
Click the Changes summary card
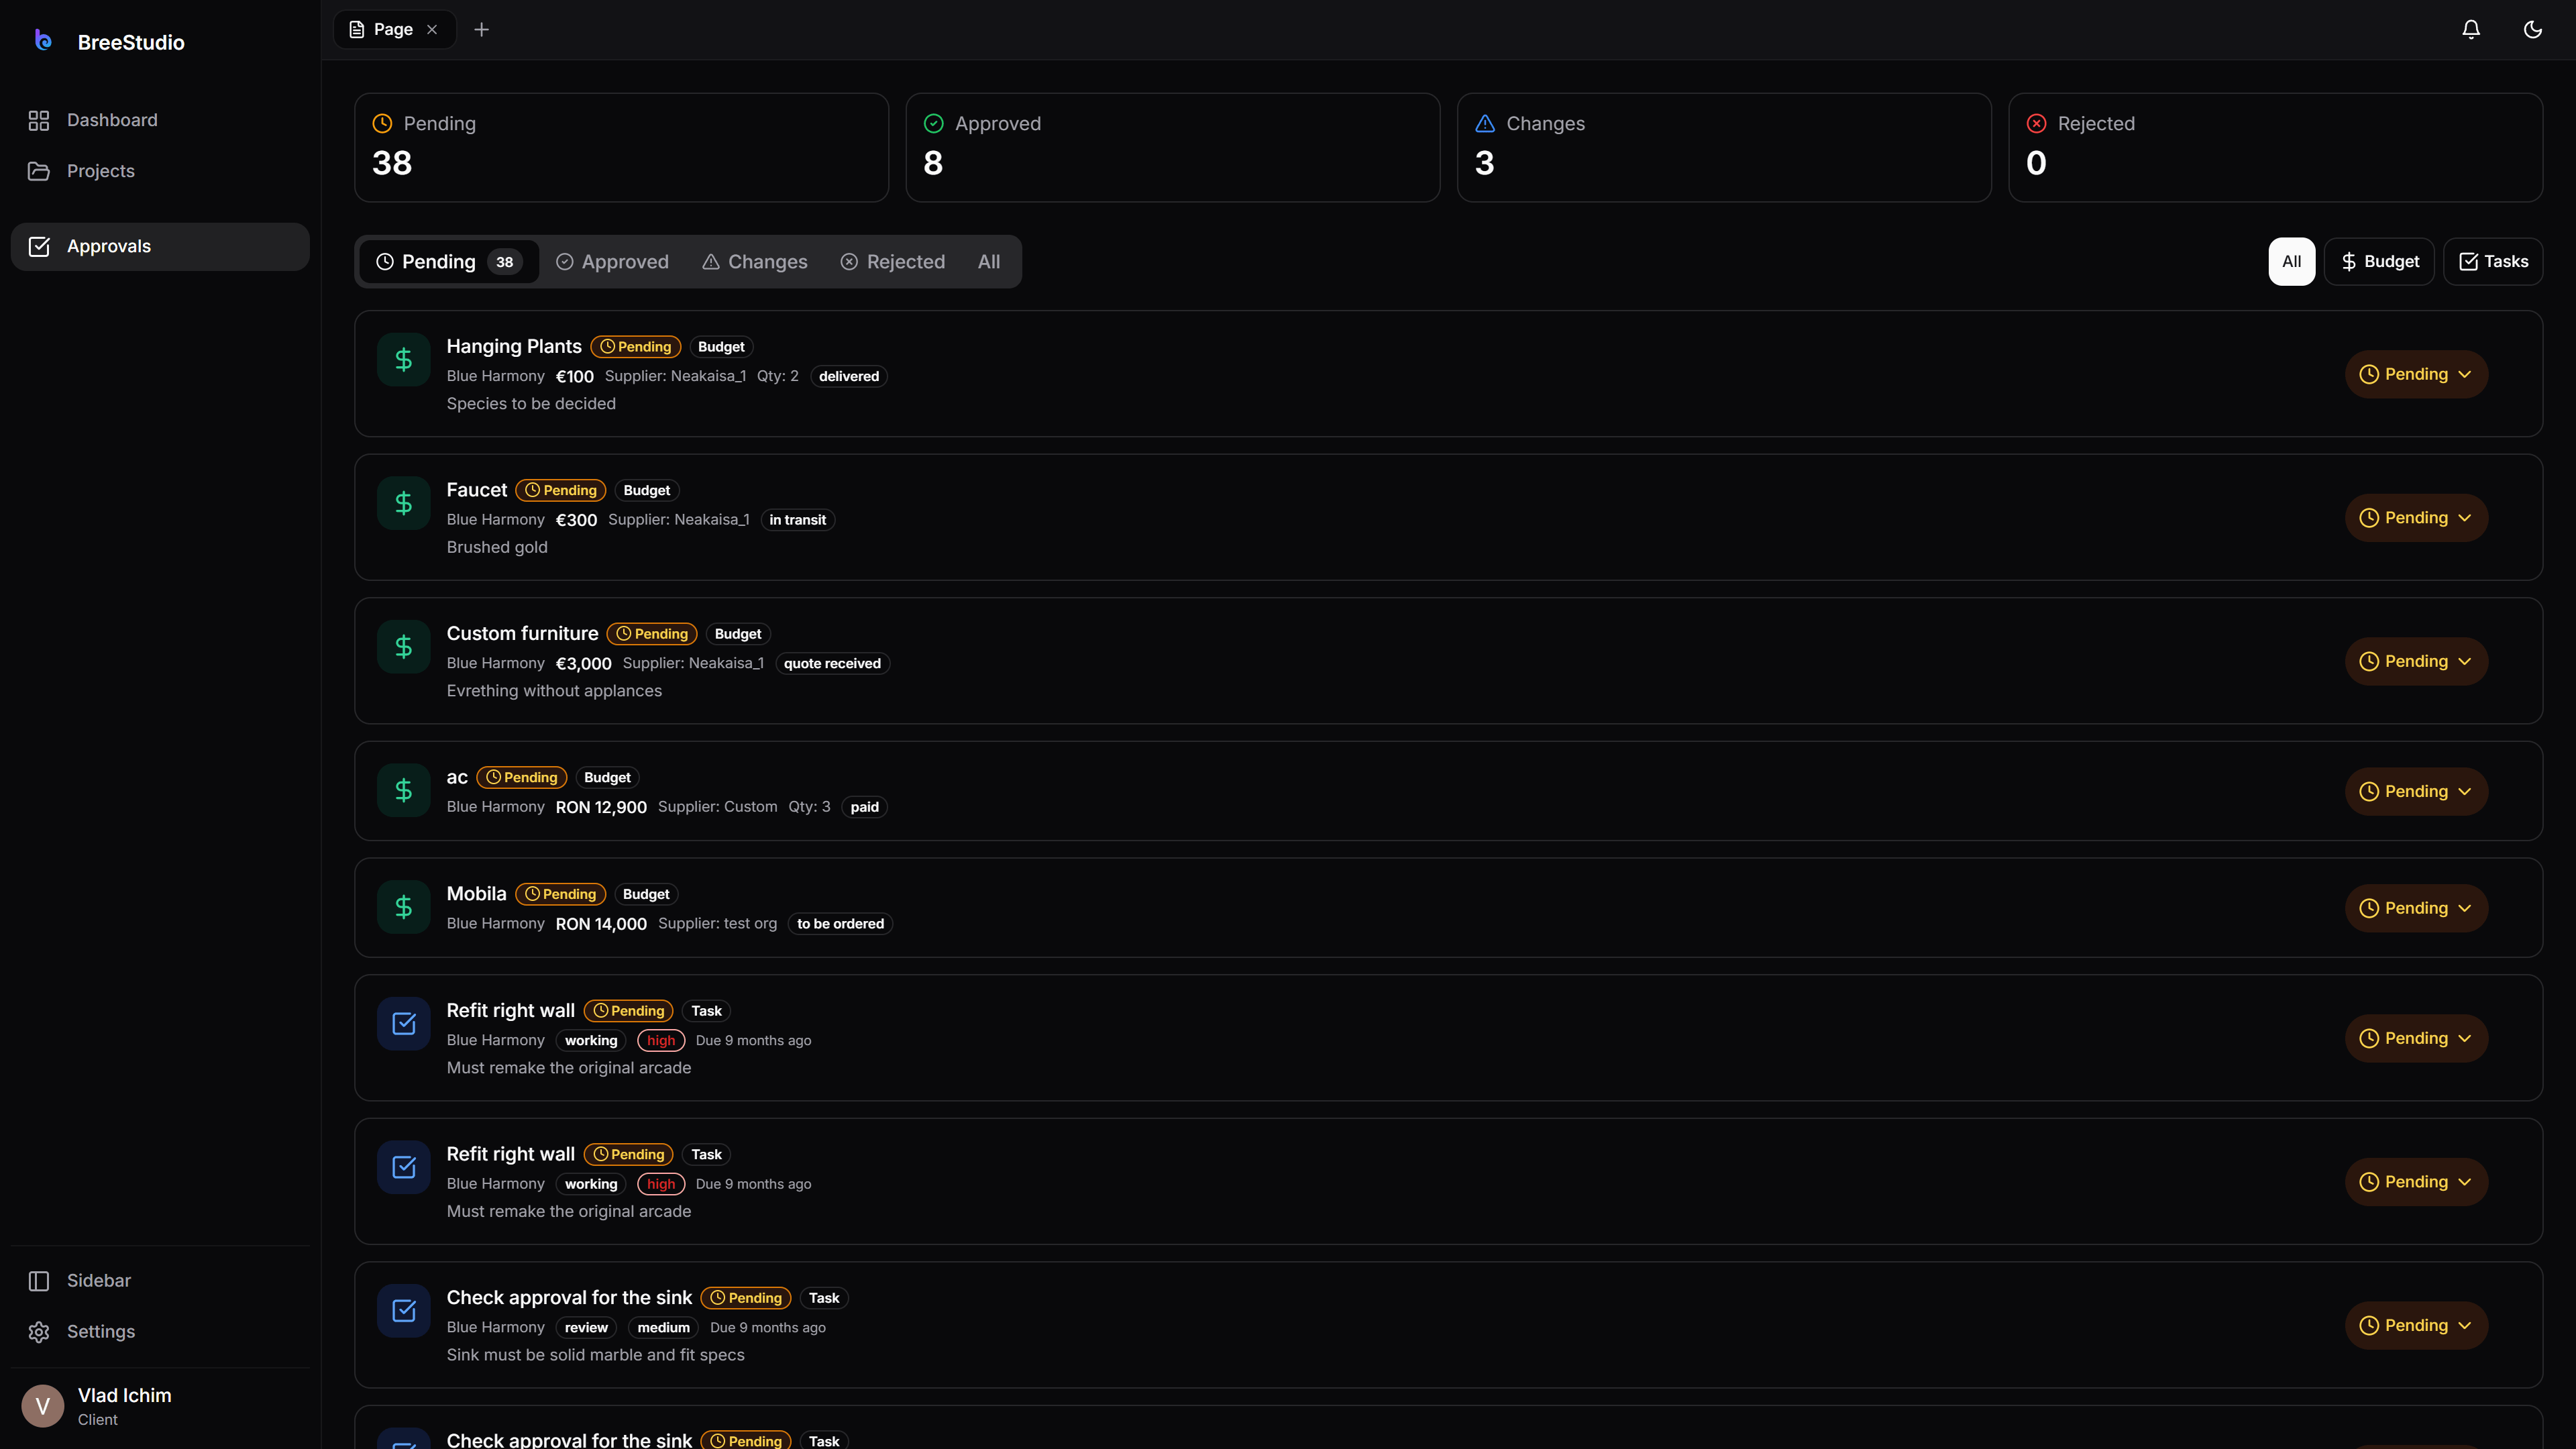(1724, 148)
